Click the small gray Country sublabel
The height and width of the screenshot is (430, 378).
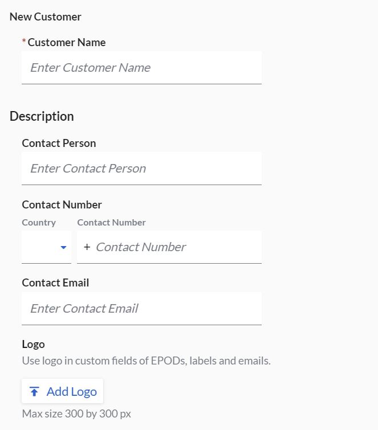[x=39, y=223]
